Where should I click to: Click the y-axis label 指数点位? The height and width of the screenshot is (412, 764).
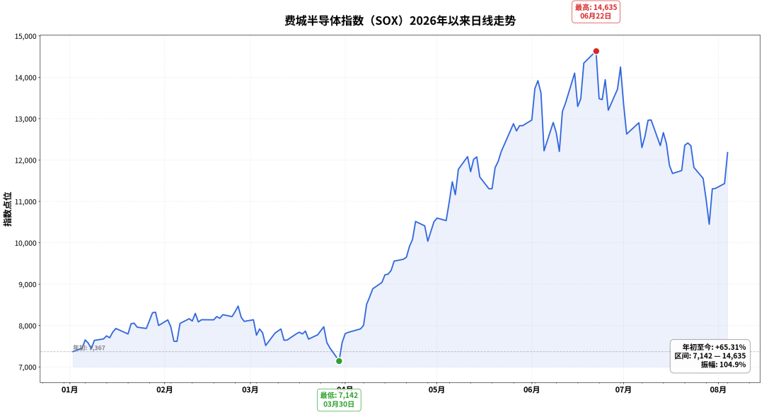click(7, 208)
